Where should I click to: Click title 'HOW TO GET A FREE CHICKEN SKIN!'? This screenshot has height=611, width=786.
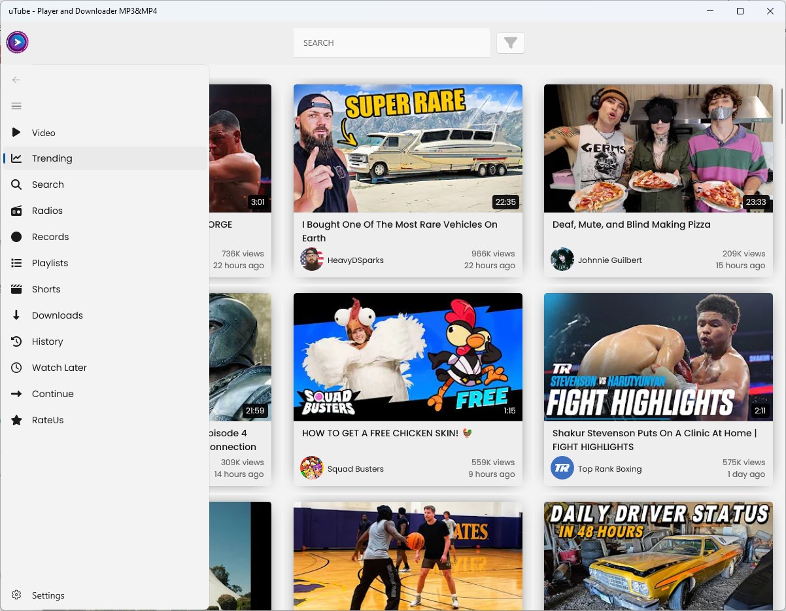[x=387, y=433]
